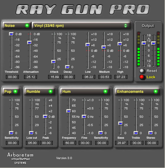The width and height of the screenshot is (165, 168).
Task: Click the Hum section header label
Action: point(67,92)
